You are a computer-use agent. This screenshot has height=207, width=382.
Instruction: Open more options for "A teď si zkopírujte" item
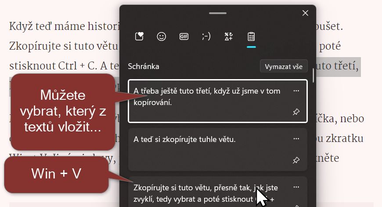click(296, 139)
